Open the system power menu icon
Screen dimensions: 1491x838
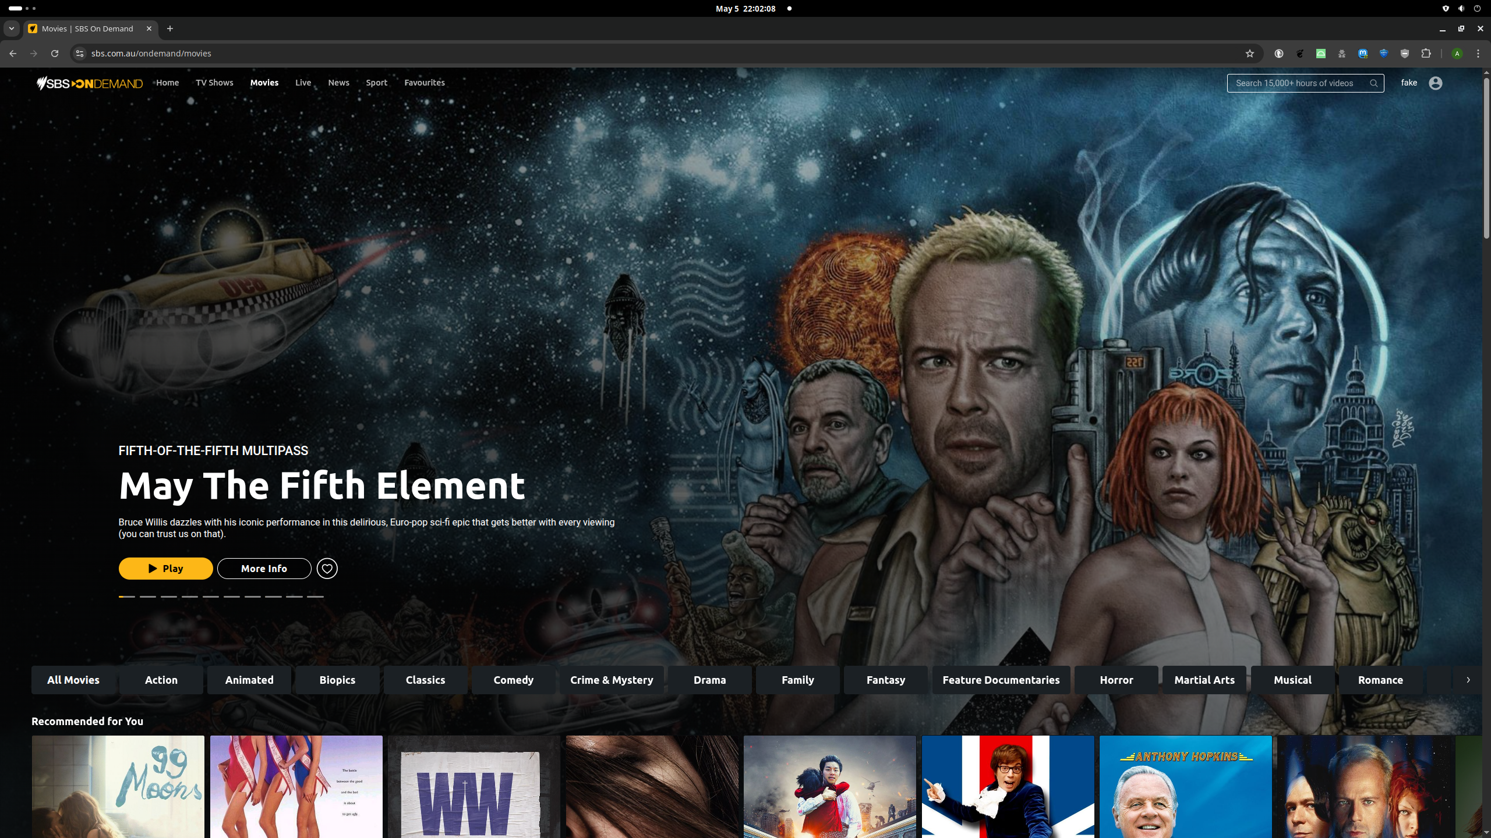[1477, 9]
